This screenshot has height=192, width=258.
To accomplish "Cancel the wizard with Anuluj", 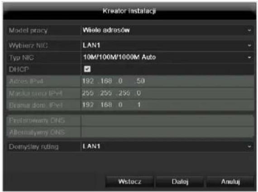I will pos(230,182).
